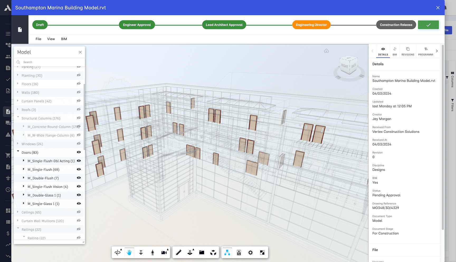The image size is (456, 262).
Task: Open viewer display Settings gear
Action: [x=250, y=252]
